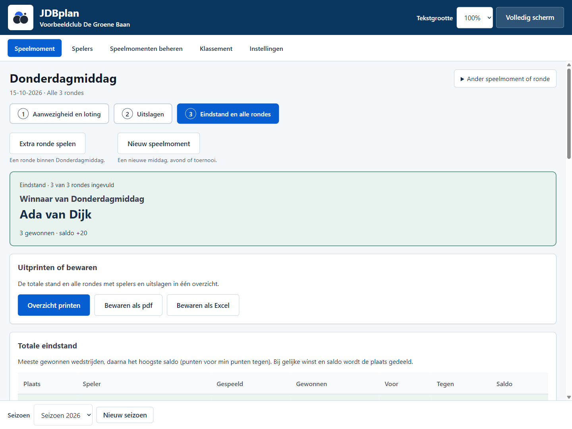Go to step 1 Aanwezigheid en loting
This screenshot has width=572, height=429.
click(59, 114)
